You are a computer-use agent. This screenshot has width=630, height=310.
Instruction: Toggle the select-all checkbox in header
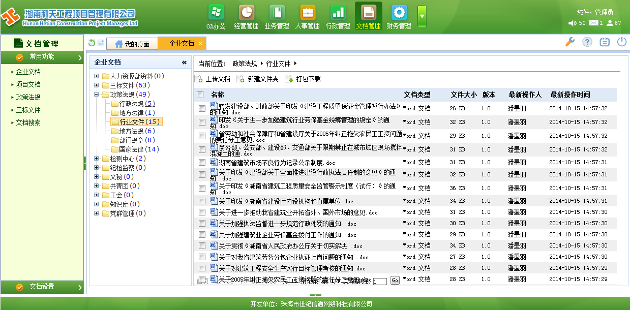(200, 95)
